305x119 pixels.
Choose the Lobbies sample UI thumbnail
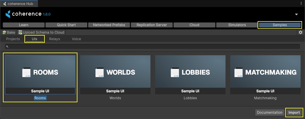190,75
